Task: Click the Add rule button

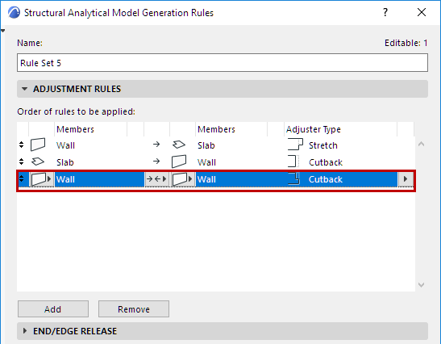Action: pyautogui.click(x=53, y=309)
